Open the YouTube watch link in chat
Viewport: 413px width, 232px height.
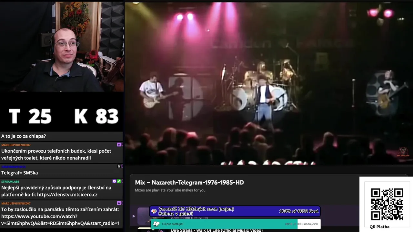(60, 220)
